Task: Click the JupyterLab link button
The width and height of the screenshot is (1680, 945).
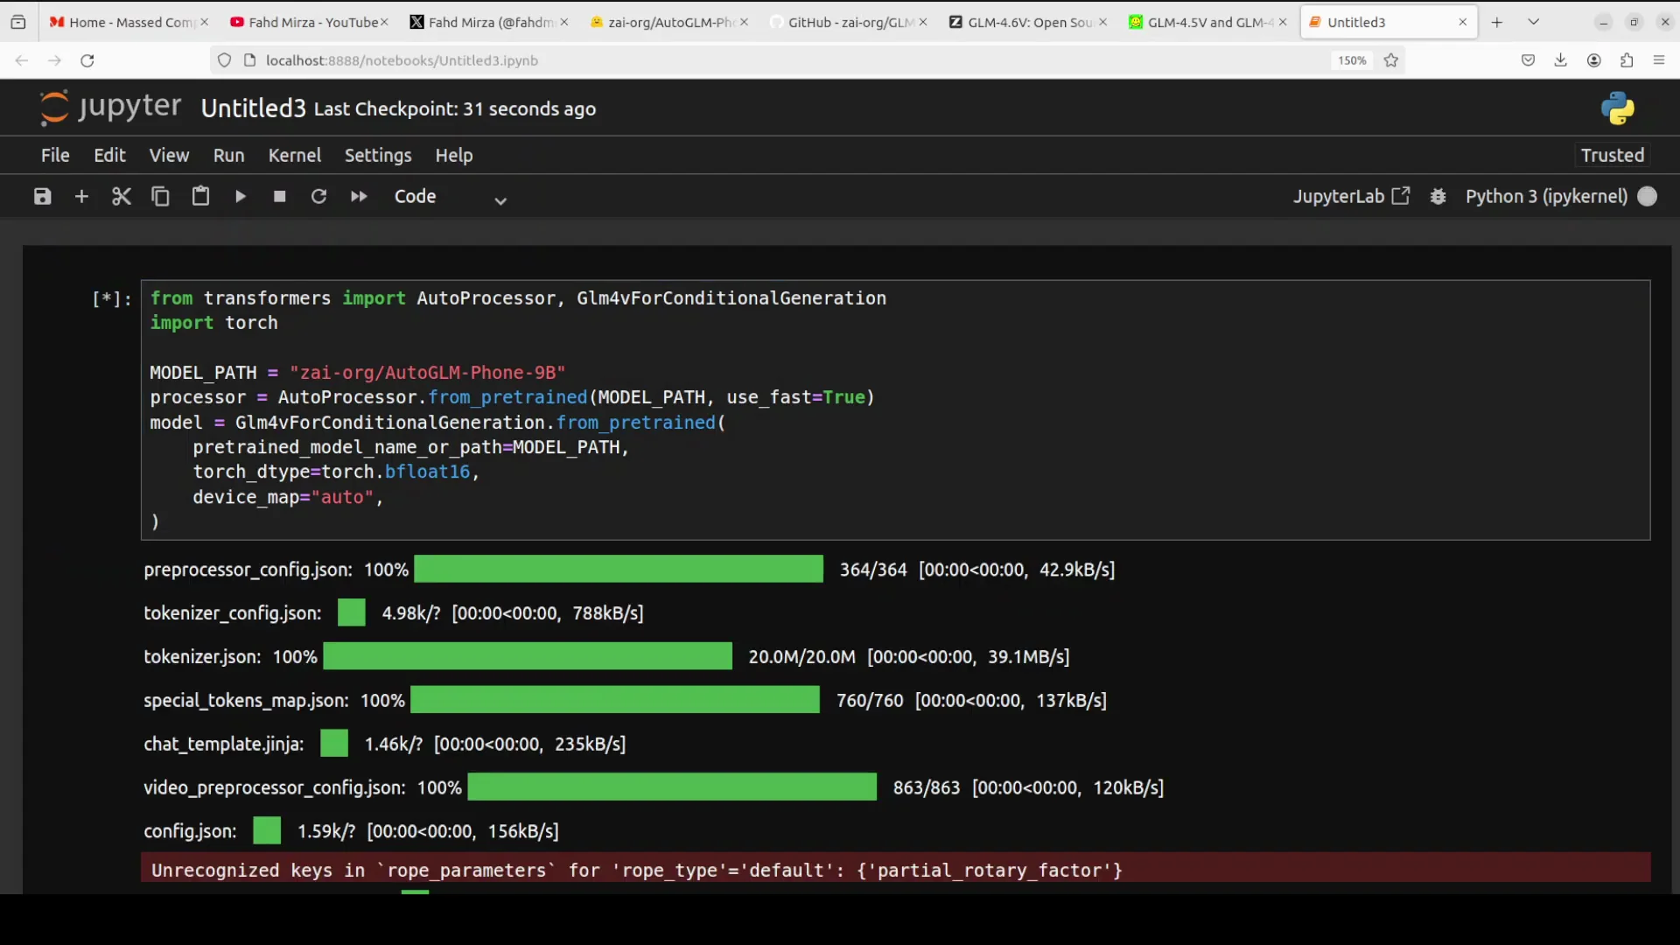Action: (1351, 196)
